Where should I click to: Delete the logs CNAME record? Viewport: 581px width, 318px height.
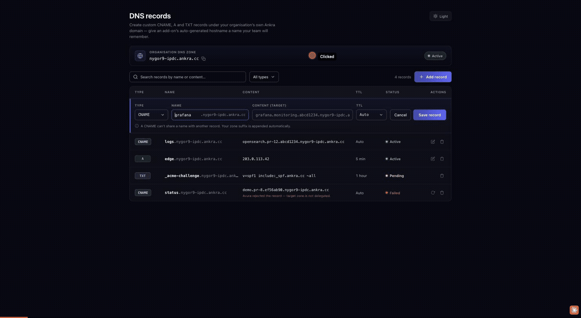tap(442, 142)
